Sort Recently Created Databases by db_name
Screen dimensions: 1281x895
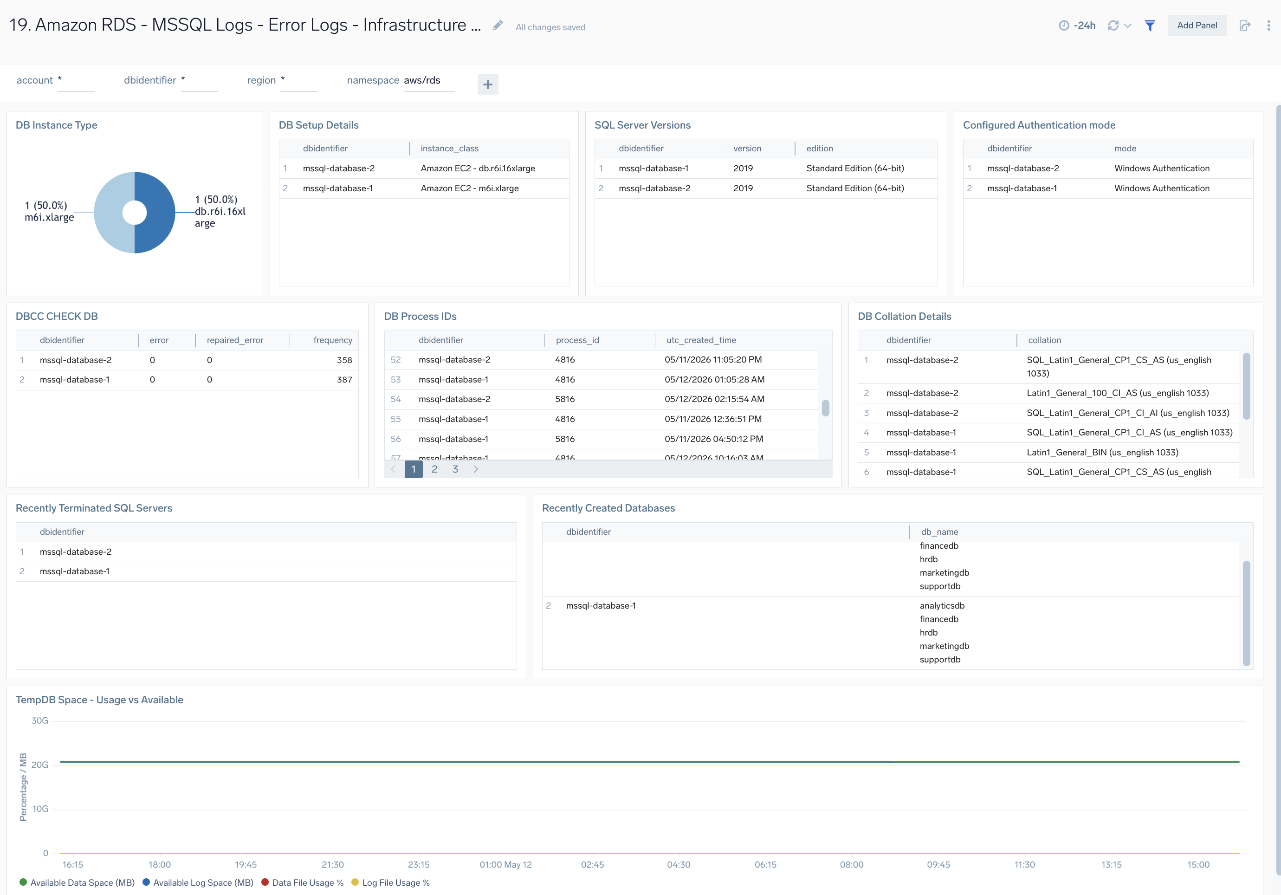(x=939, y=532)
